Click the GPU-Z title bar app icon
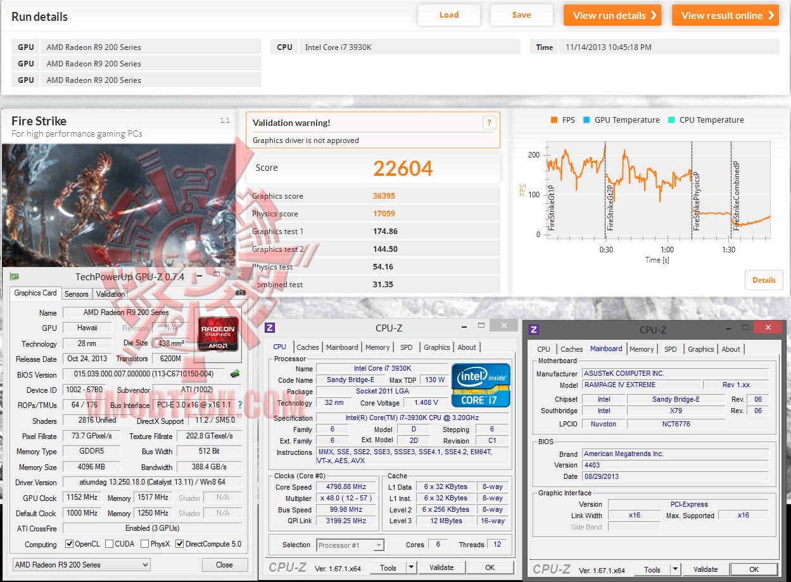 click(x=15, y=276)
